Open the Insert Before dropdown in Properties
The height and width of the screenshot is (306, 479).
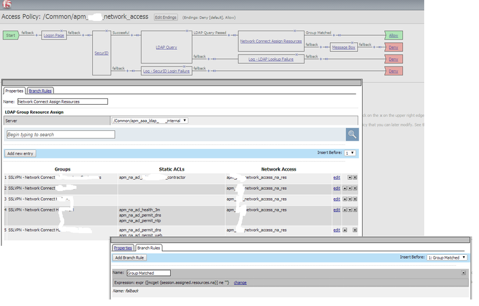[x=350, y=153]
